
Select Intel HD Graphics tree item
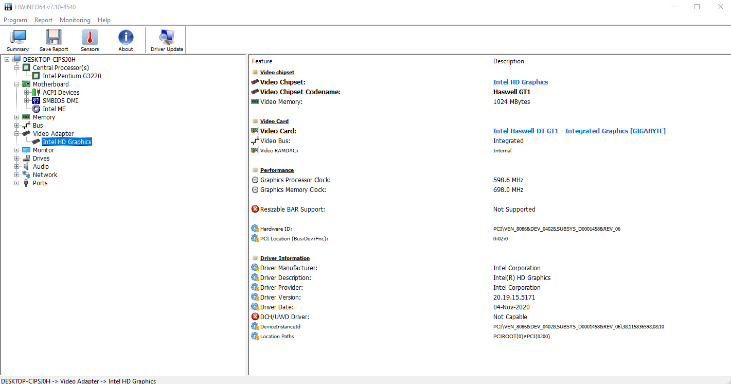(x=67, y=142)
